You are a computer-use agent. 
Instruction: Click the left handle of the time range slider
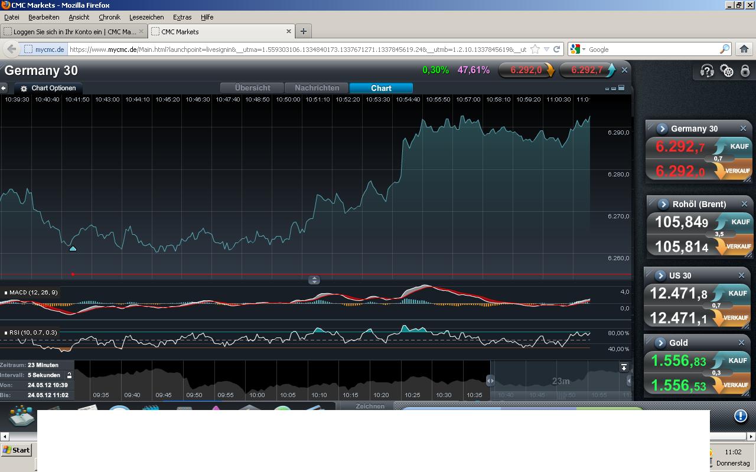tap(490, 381)
